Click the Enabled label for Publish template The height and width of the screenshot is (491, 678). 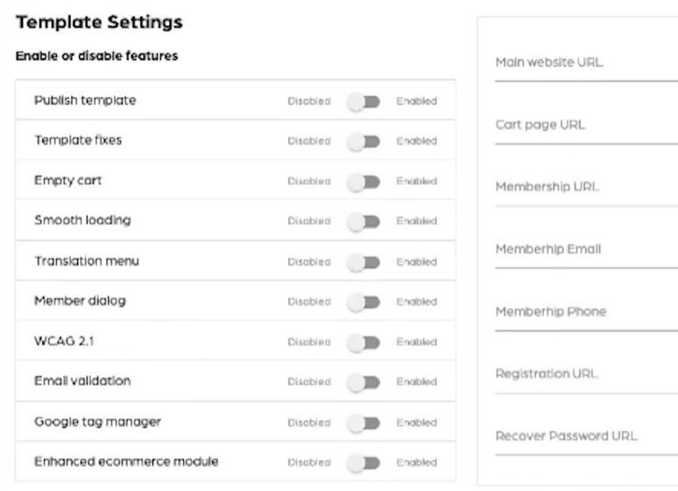click(416, 102)
